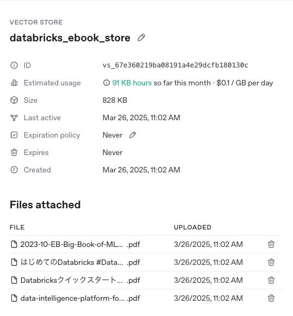
Task: Click the Expiration policy label
Action: tap(52, 135)
